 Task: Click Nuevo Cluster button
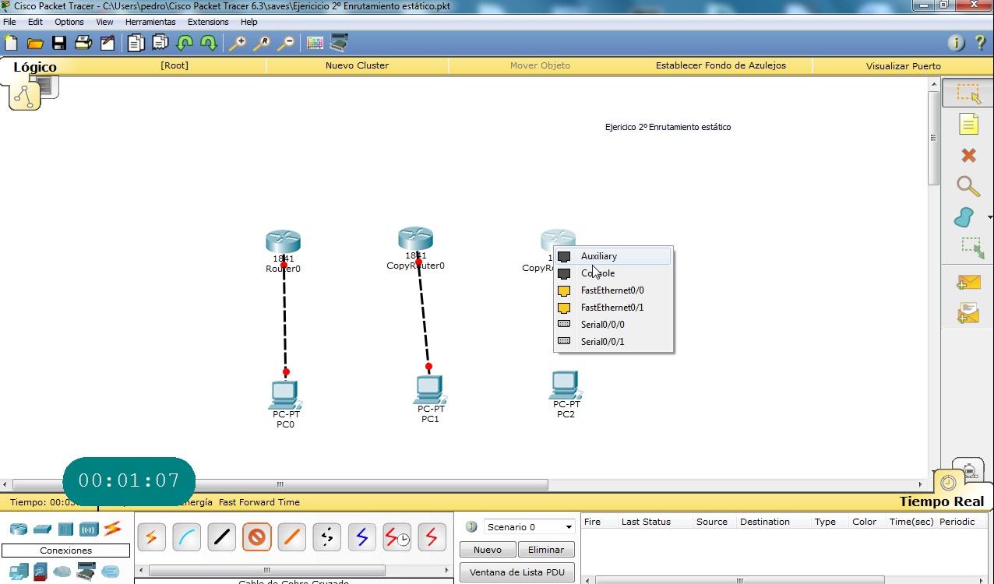(357, 65)
